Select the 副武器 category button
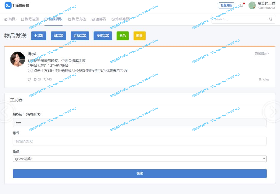This screenshot has width=280, height=194. click(58, 36)
